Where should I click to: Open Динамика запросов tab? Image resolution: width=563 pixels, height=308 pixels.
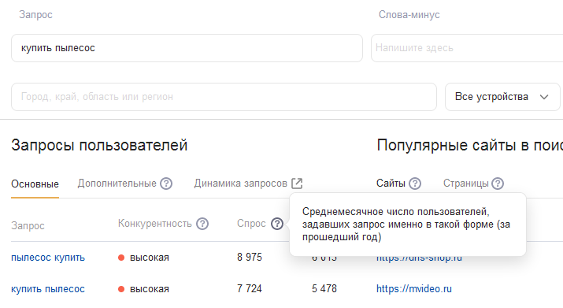click(241, 184)
